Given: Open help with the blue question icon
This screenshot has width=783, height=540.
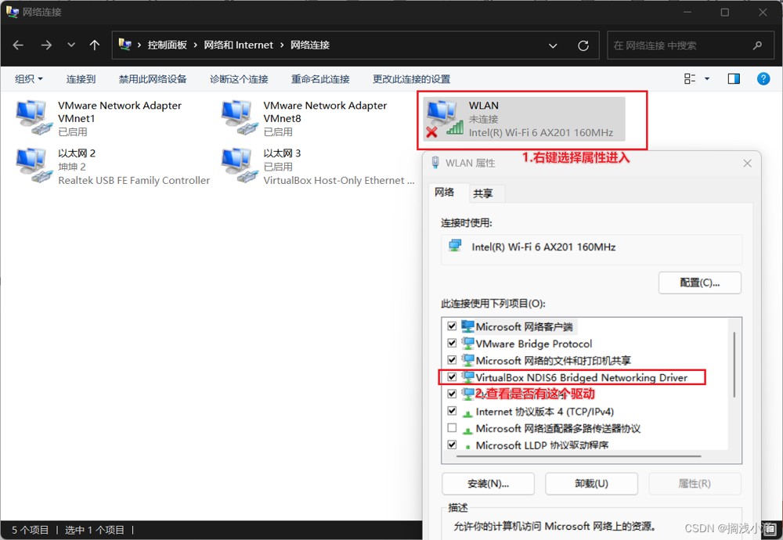Looking at the screenshot, I should 763,78.
